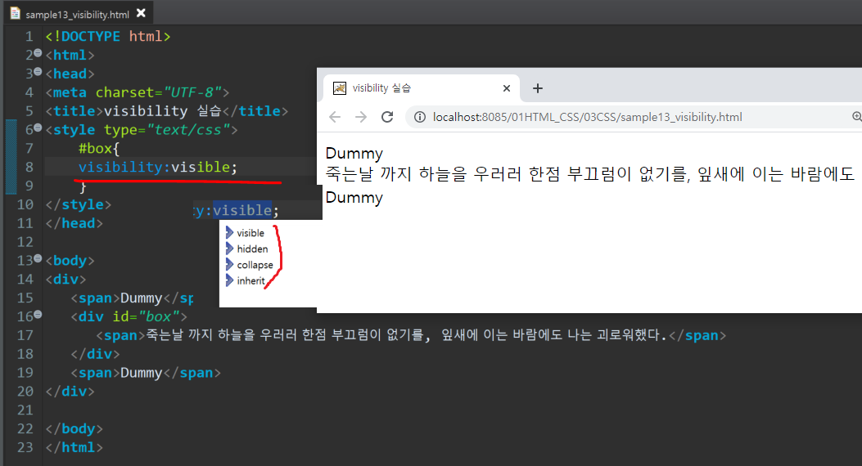Reload the visibility page in browser
This screenshot has width=862, height=466.
click(387, 117)
